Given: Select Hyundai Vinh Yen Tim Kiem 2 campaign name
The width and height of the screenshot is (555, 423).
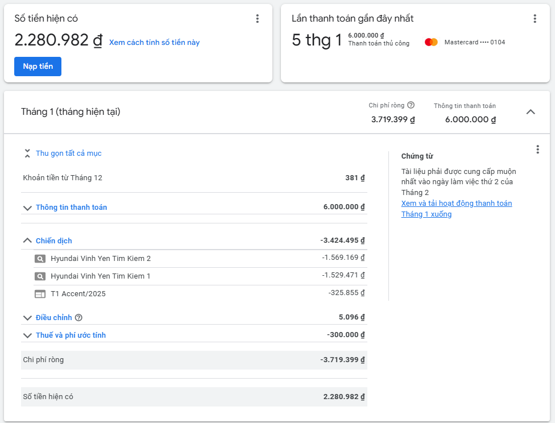Looking at the screenshot, I should tap(101, 259).
